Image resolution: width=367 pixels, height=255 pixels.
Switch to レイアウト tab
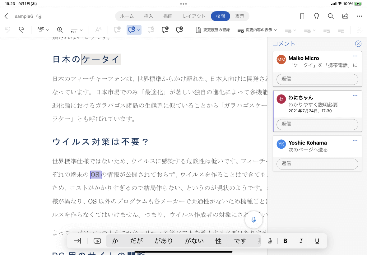click(194, 16)
